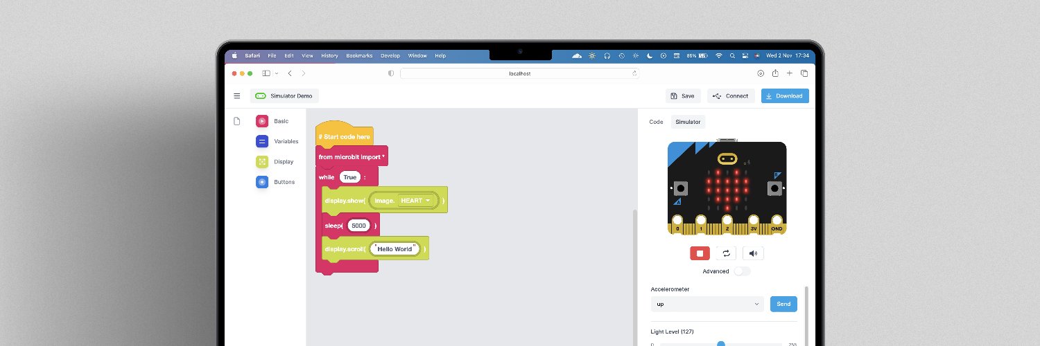This screenshot has height=346, width=1040.
Task: Select the Buttons blocks category icon
Action: (x=262, y=182)
